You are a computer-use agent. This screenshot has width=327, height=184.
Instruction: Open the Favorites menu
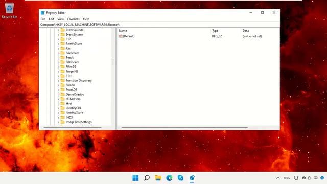(74, 19)
